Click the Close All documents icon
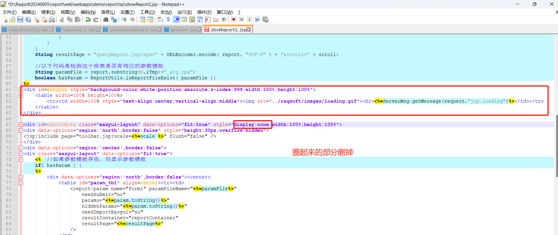Screen dimensions: 558x235 point(44,20)
